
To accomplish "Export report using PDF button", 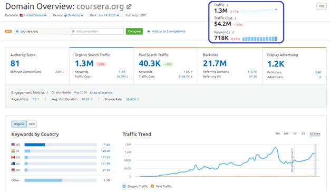I will tap(322, 6).
